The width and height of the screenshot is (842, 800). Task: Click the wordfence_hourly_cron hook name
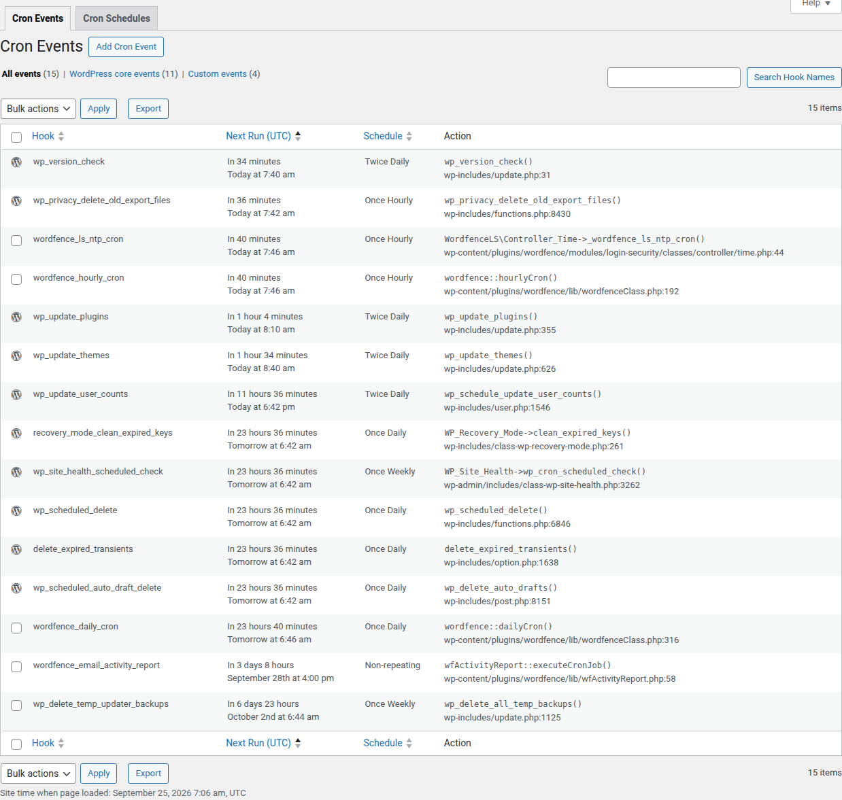pyautogui.click(x=78, y=278)
